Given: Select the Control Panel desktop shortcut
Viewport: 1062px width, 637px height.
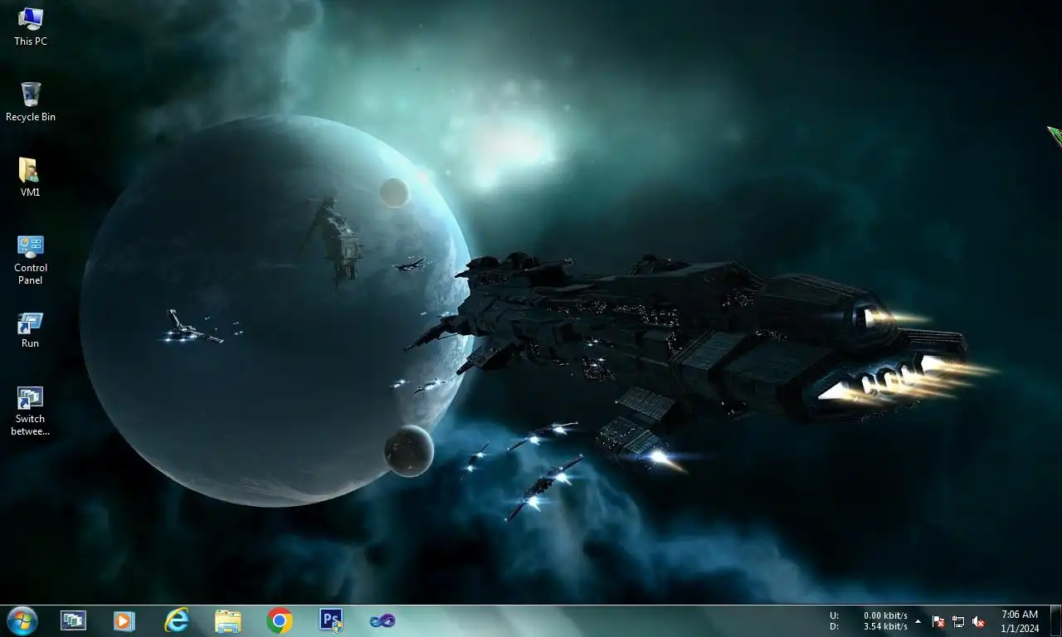Looking at the screenshot, I should [31, 260].
